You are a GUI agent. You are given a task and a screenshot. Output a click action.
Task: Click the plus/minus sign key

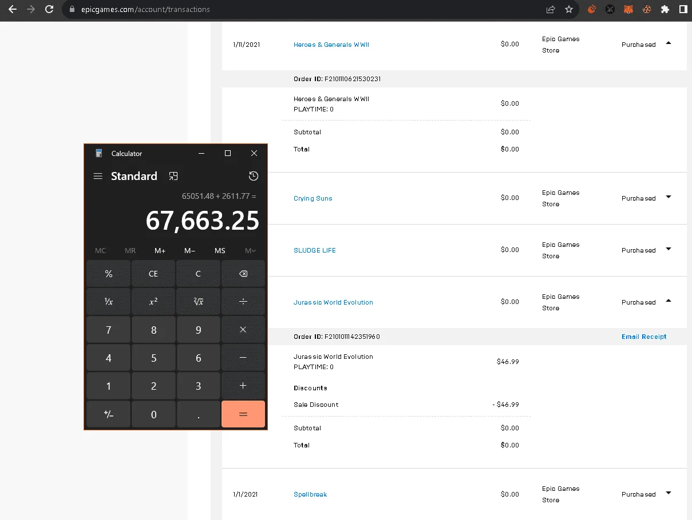click(108, 414)
